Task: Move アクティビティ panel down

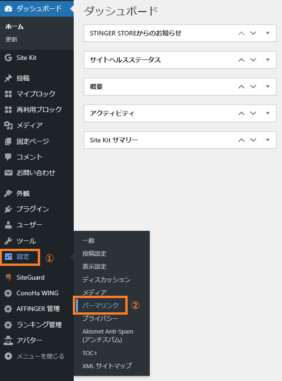Action: [253, 113]
